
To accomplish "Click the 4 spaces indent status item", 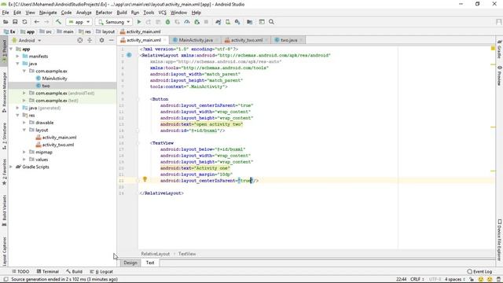I will click(x=454, y=279).
